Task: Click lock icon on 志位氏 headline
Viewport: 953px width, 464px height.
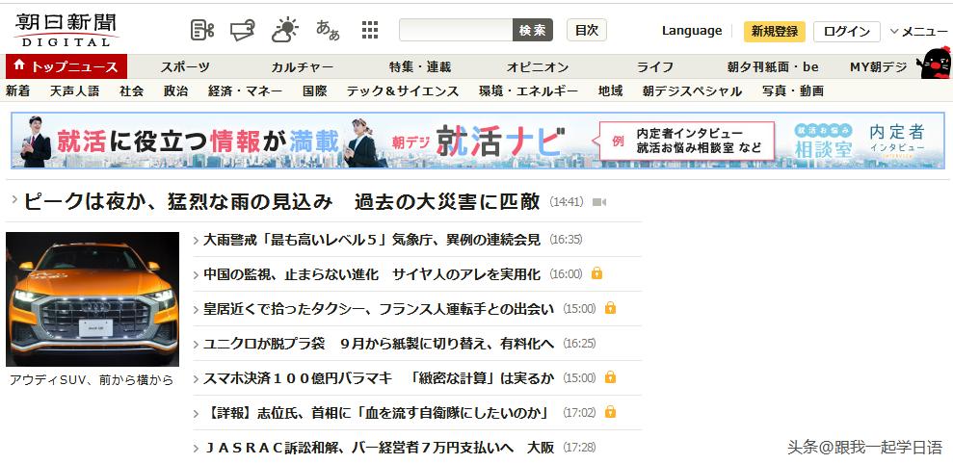Action: pos(610,412)
